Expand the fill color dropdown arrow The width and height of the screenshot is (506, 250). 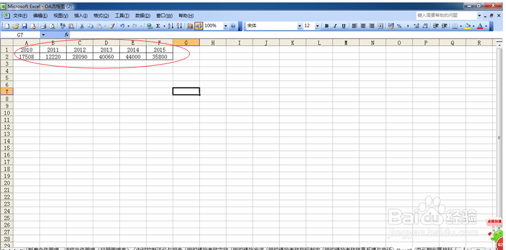point(473,26)
